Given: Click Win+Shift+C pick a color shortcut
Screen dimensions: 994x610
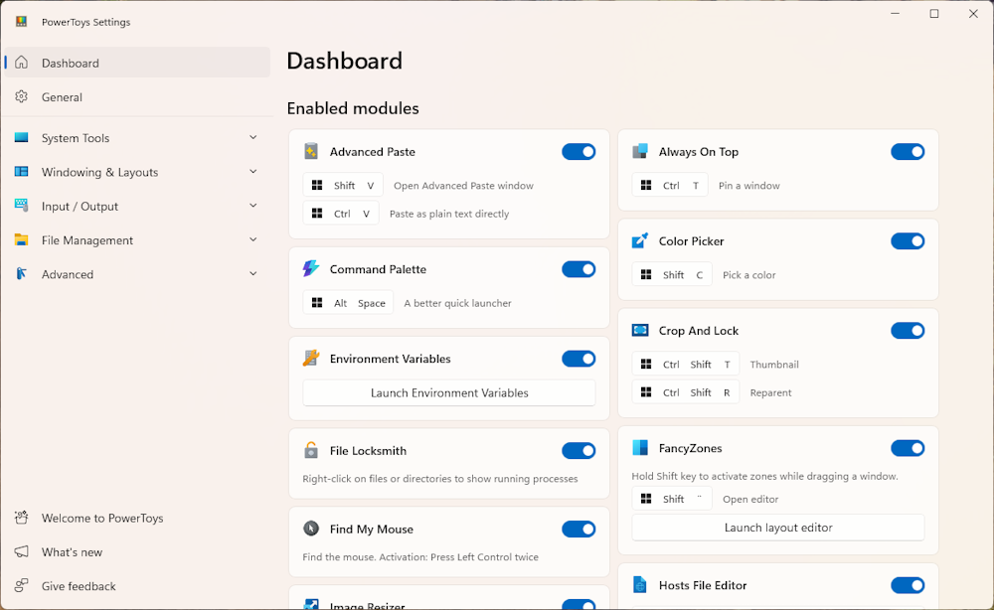Looking at the screenshot, I should 672,274.
